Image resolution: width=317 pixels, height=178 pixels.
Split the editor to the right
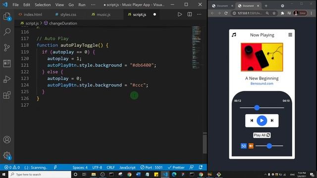[x=189, y=14]
